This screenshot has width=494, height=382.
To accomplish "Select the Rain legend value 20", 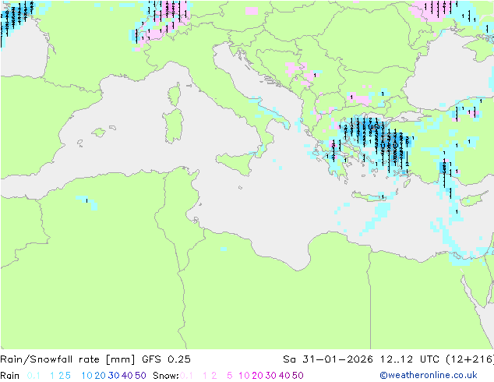I will 100,376.
